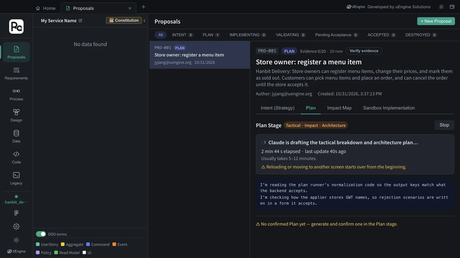This screenshot has height=258, width=460.
Task: Open settings gear in the sidebar
Action: 16,226
